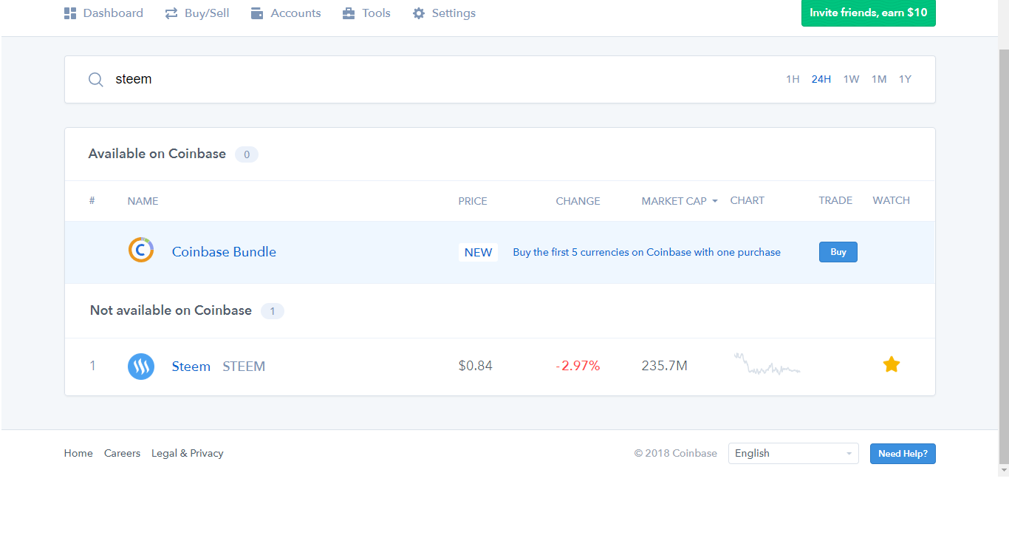Click the search magnifier icon

(96, 80)
